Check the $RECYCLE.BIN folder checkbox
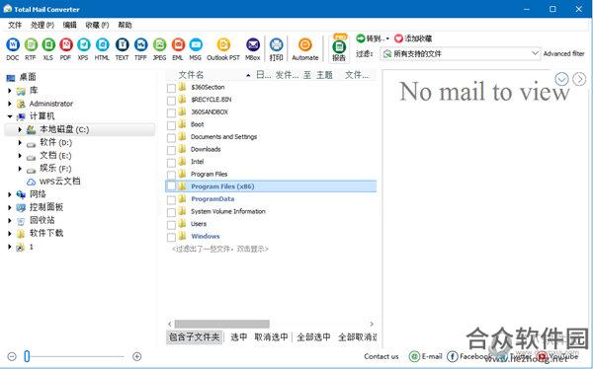593x369 pixels. tap(171, 101)
